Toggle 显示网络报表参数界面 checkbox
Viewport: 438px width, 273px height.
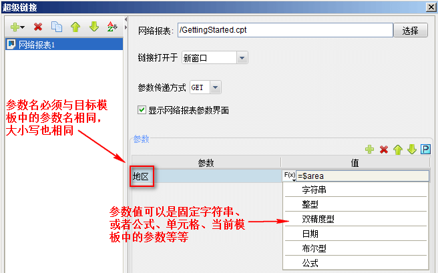coord(142,109)
